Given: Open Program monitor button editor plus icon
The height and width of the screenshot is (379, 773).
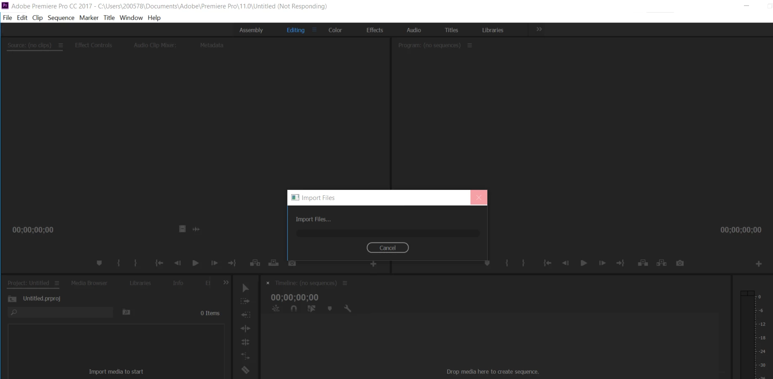Looking at the screenshot, I should point(759,264).
